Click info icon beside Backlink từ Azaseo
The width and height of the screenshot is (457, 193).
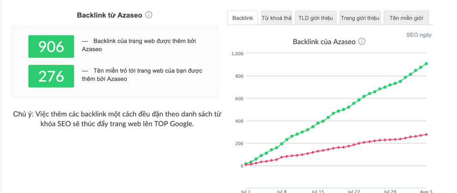coord(149,15)
